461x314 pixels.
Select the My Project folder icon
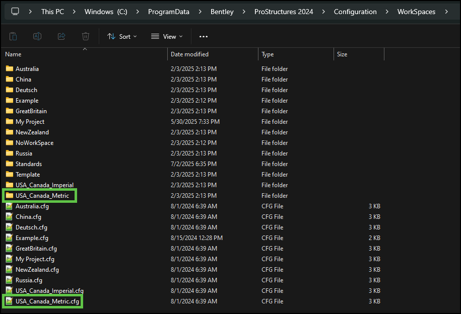(x=9, y=122)
